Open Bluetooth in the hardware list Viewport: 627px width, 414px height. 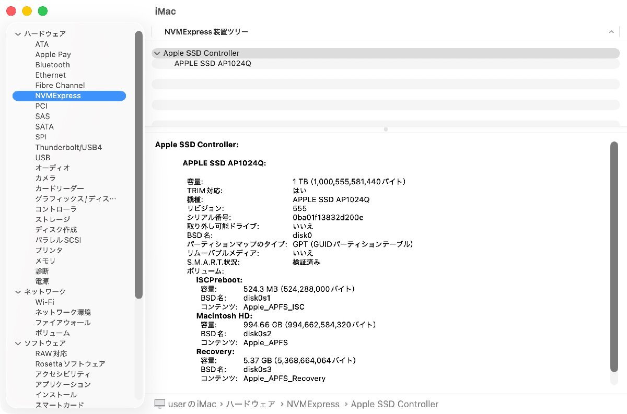click(52, 65)
